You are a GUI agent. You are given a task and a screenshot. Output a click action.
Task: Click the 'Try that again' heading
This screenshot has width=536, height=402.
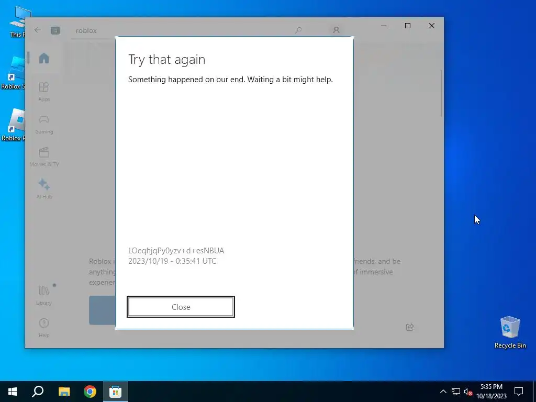(166, 60)
